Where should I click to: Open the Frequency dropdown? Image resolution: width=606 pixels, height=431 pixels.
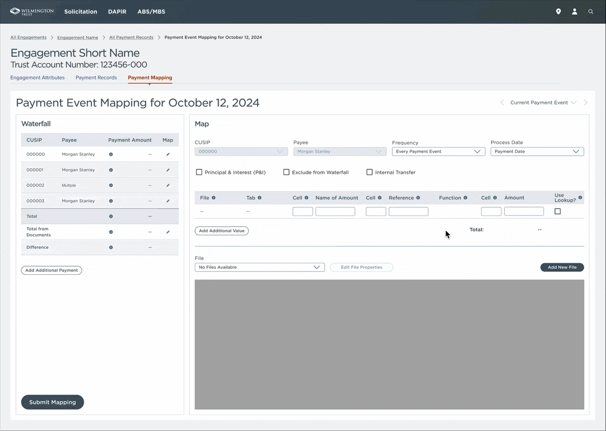[x=438, y=152]
